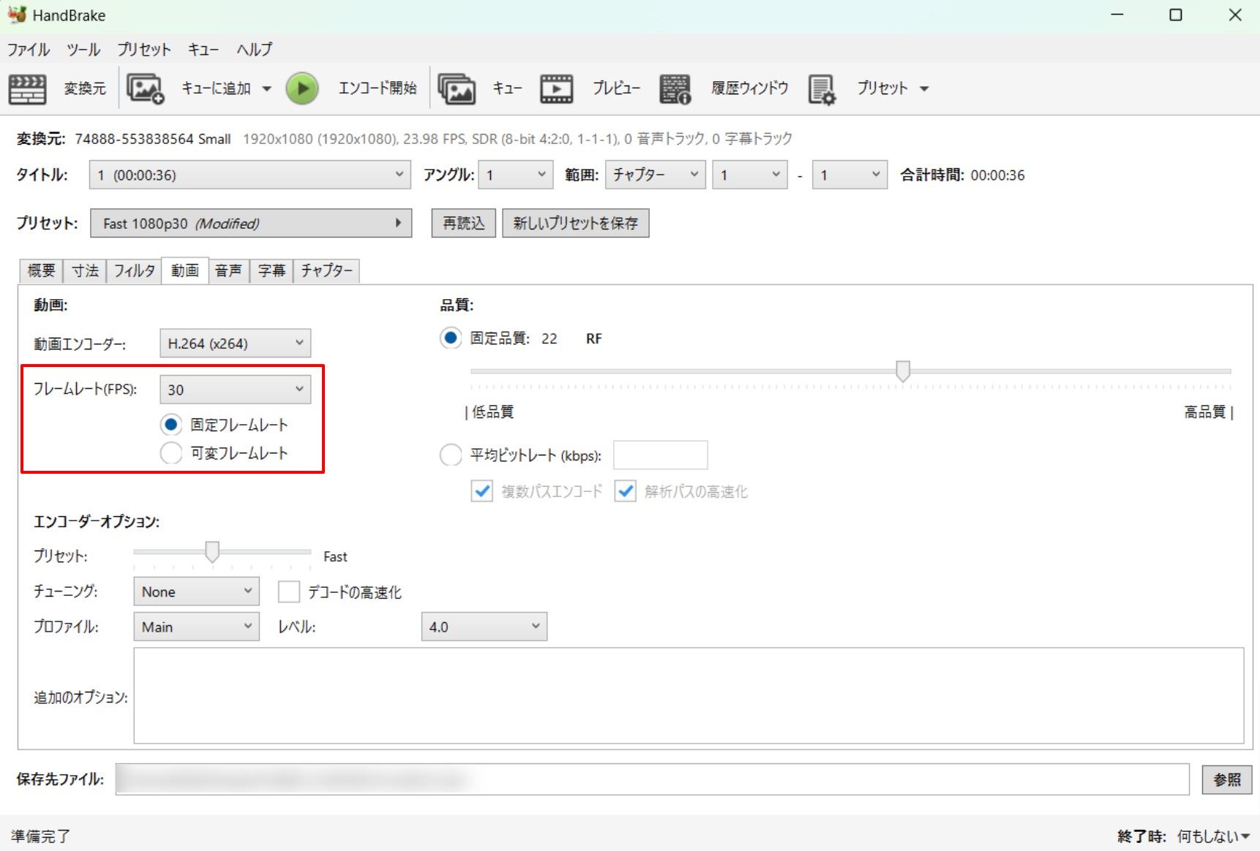Image resolution: width=1260 pixels, height=851 pixels.
Task: Click the 準備完了 status text
Action: point(40,836)
